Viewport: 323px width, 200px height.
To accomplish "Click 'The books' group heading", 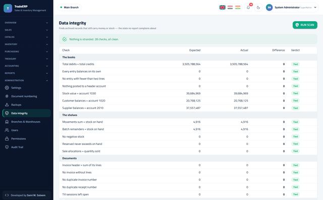I will [69, 57].
